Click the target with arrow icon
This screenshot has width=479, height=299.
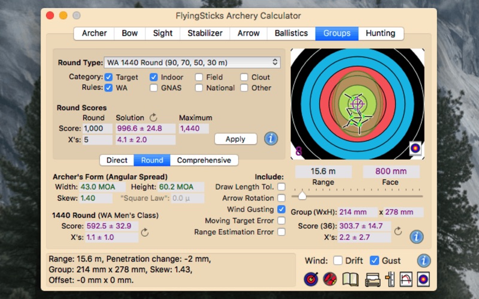tap(311, 279)
